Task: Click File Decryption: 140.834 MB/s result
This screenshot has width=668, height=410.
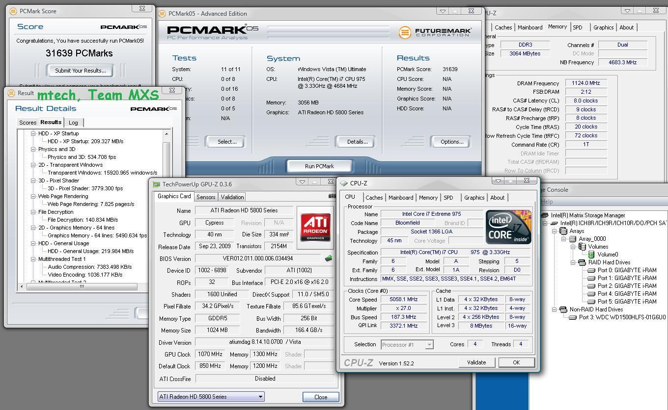Action: point(83,220)
